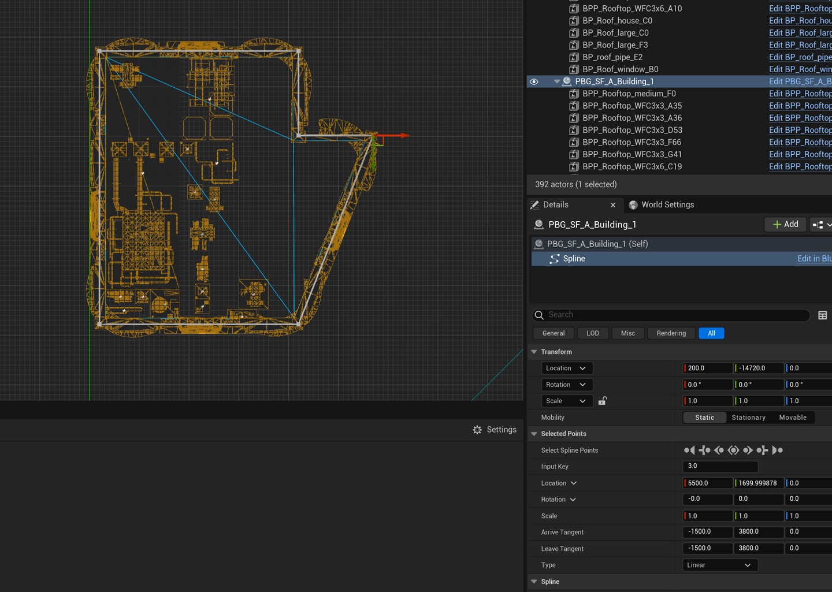Viewport: 832px width, 592px height.
Task: Open Edit BP_roof_pipe link
Action: [x=800, y=57]
